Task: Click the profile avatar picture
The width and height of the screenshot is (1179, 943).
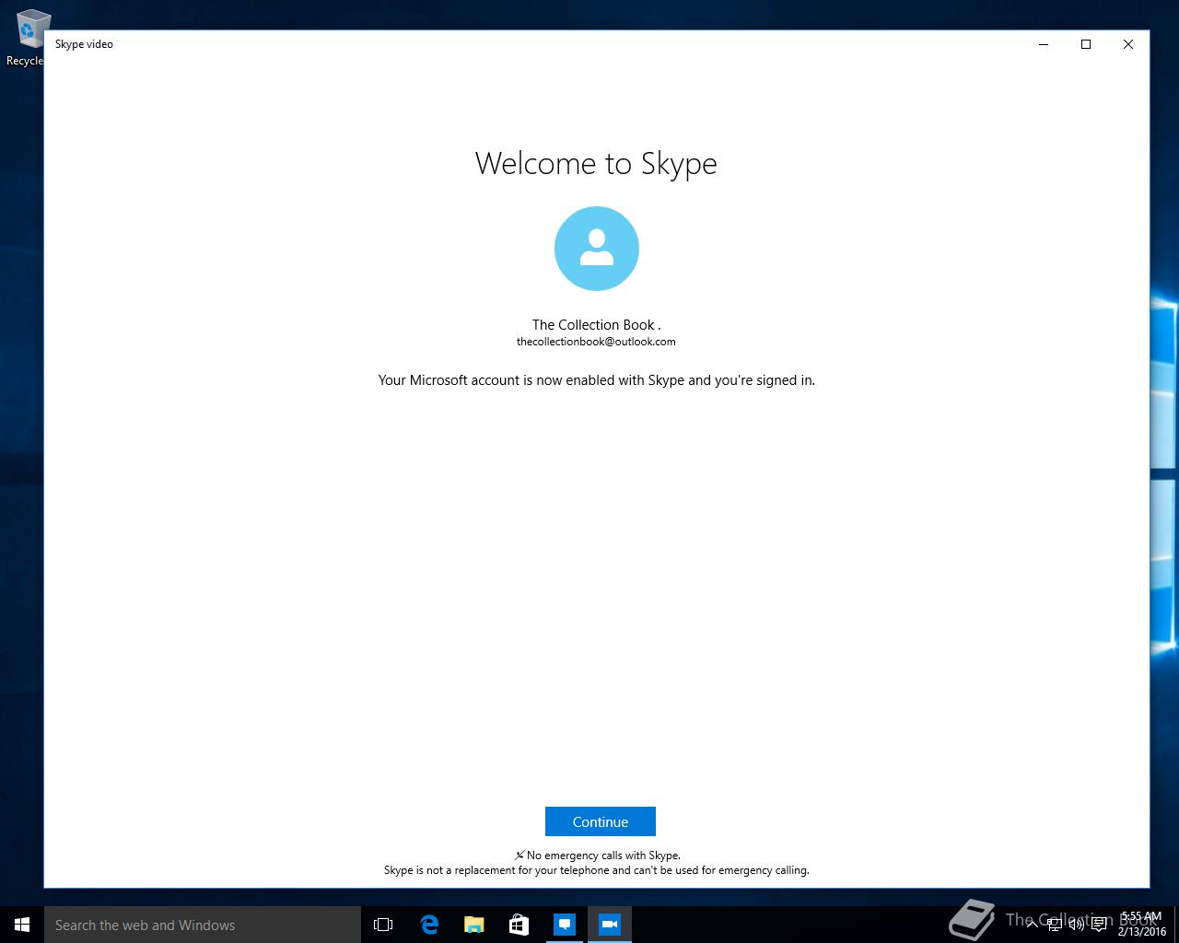Action: click(x=596, y=249)
